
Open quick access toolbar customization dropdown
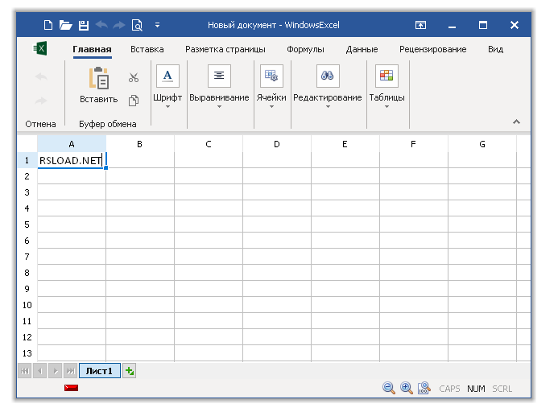point(157,25)
